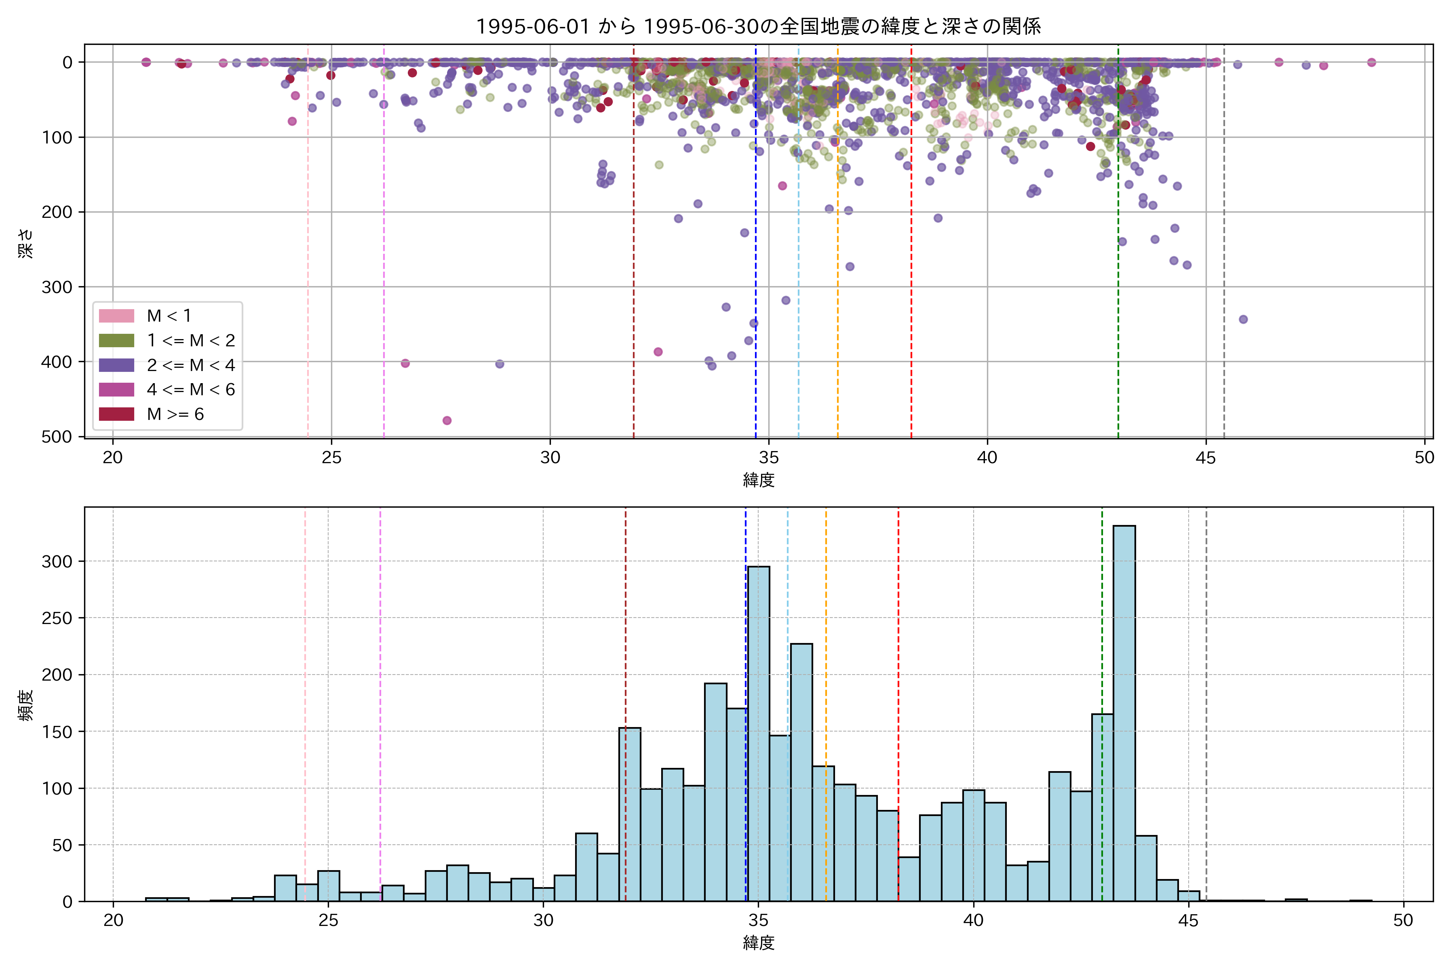Click the green 1 <= M < 2 legend swatch
The width and height of the screenshot is (1455, 970).
(116, 340)
